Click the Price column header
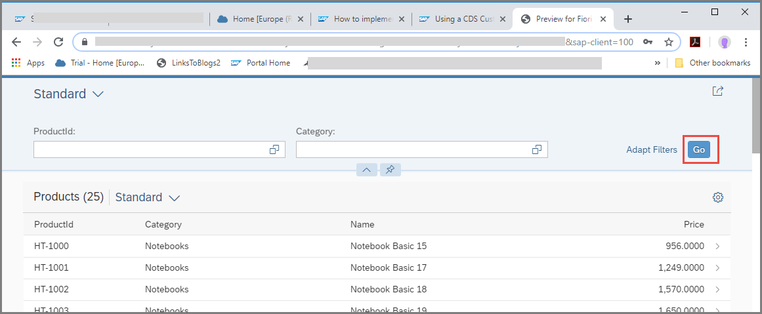The height and width of the screenshot is (314, 762). [694, 224]
